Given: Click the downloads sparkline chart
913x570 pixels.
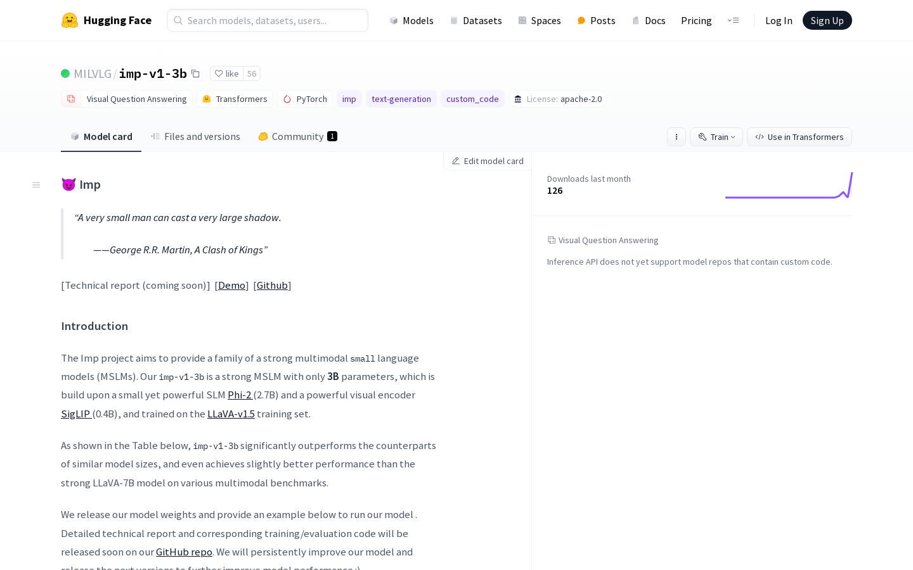Looking at the screenshot, I should pos(789,185).
